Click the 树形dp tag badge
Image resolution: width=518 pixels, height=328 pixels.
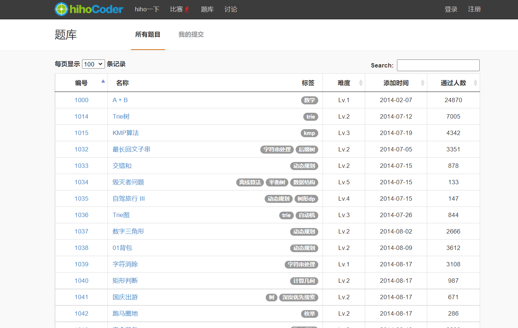306,199
